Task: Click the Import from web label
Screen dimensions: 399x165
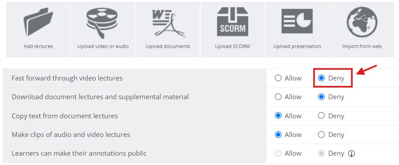Action: click(x=362, y=46)
